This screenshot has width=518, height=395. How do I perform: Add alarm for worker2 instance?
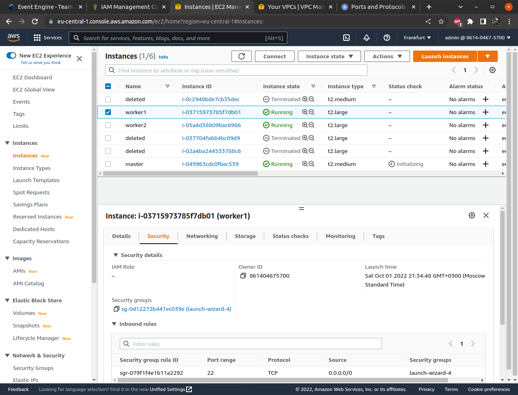(486, 125)
